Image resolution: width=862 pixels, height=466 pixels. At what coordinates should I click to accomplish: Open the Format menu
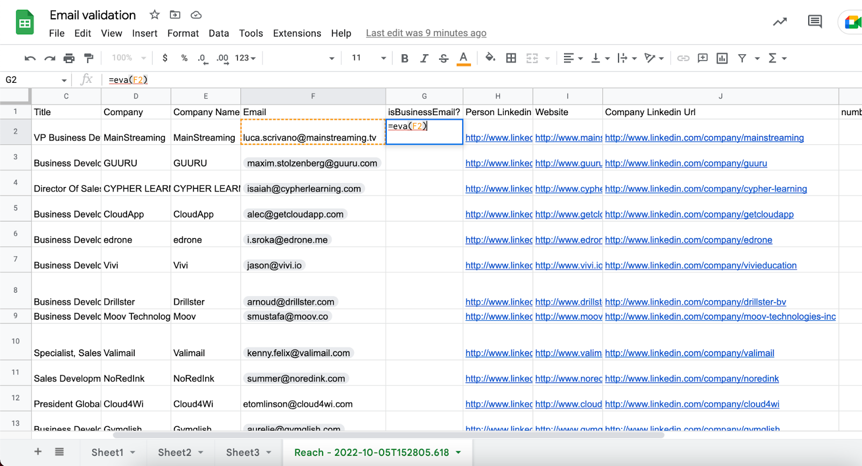[x=183, y=33]
